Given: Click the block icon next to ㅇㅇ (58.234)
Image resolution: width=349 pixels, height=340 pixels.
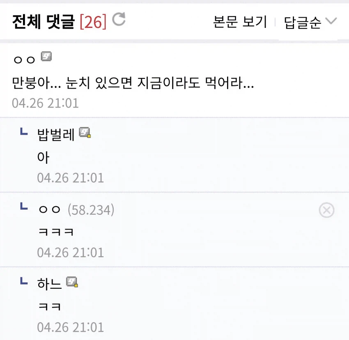Looking at the screenshot, I should (327, 210).
